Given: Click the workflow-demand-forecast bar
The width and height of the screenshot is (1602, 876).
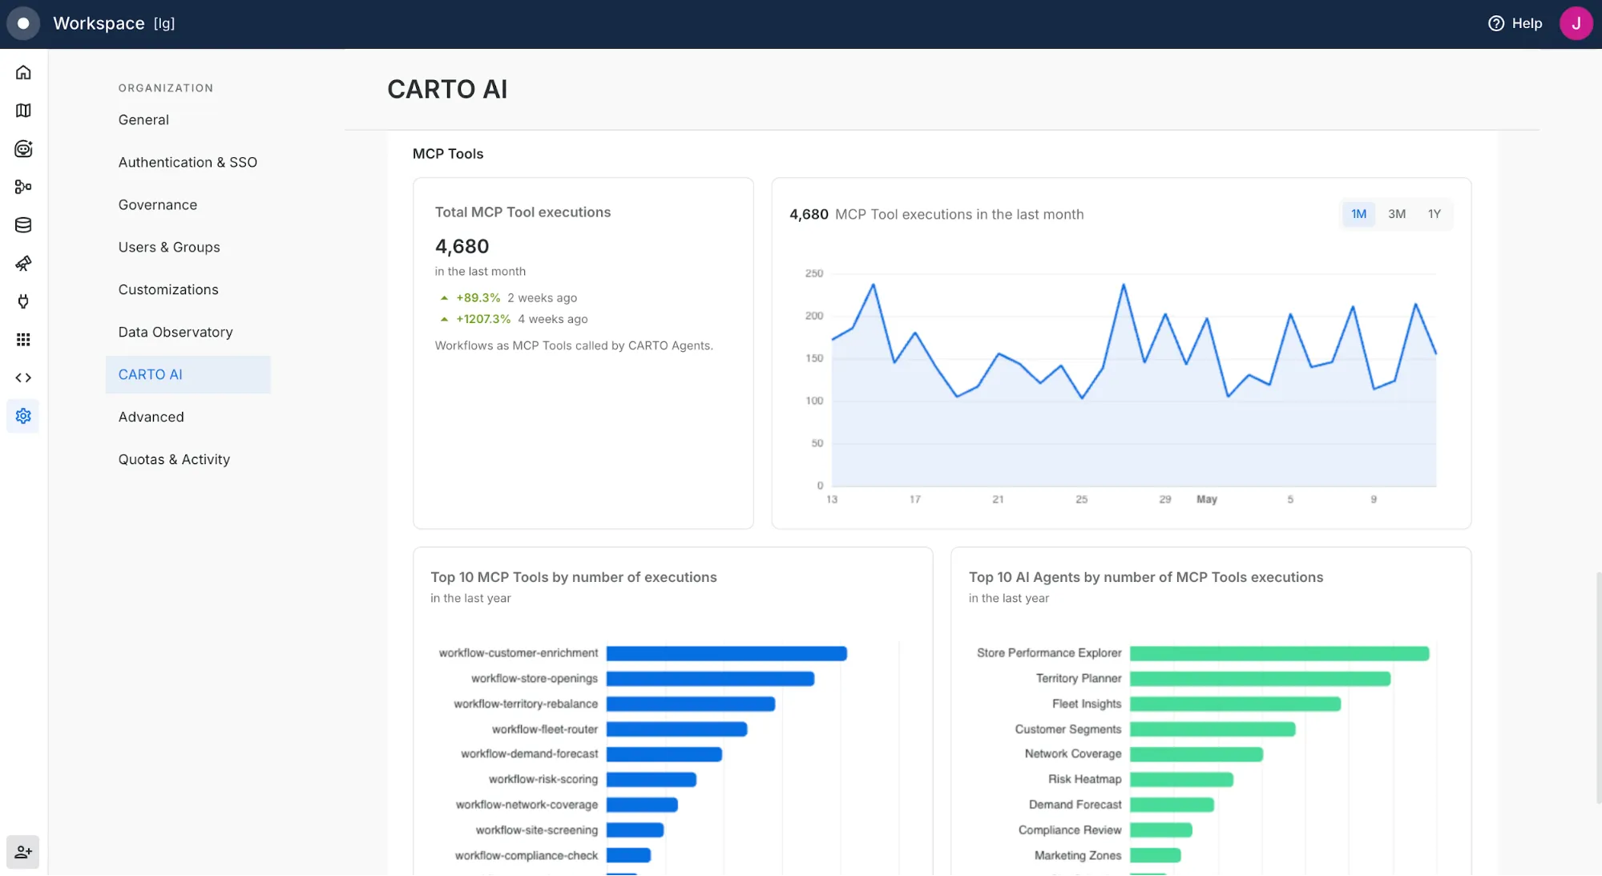Looking at the screenshot, I should click(x=664, y=754).
